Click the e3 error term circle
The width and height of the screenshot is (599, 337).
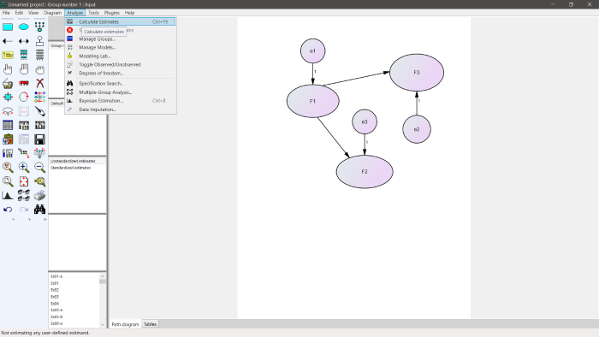[x=365, y=121]
